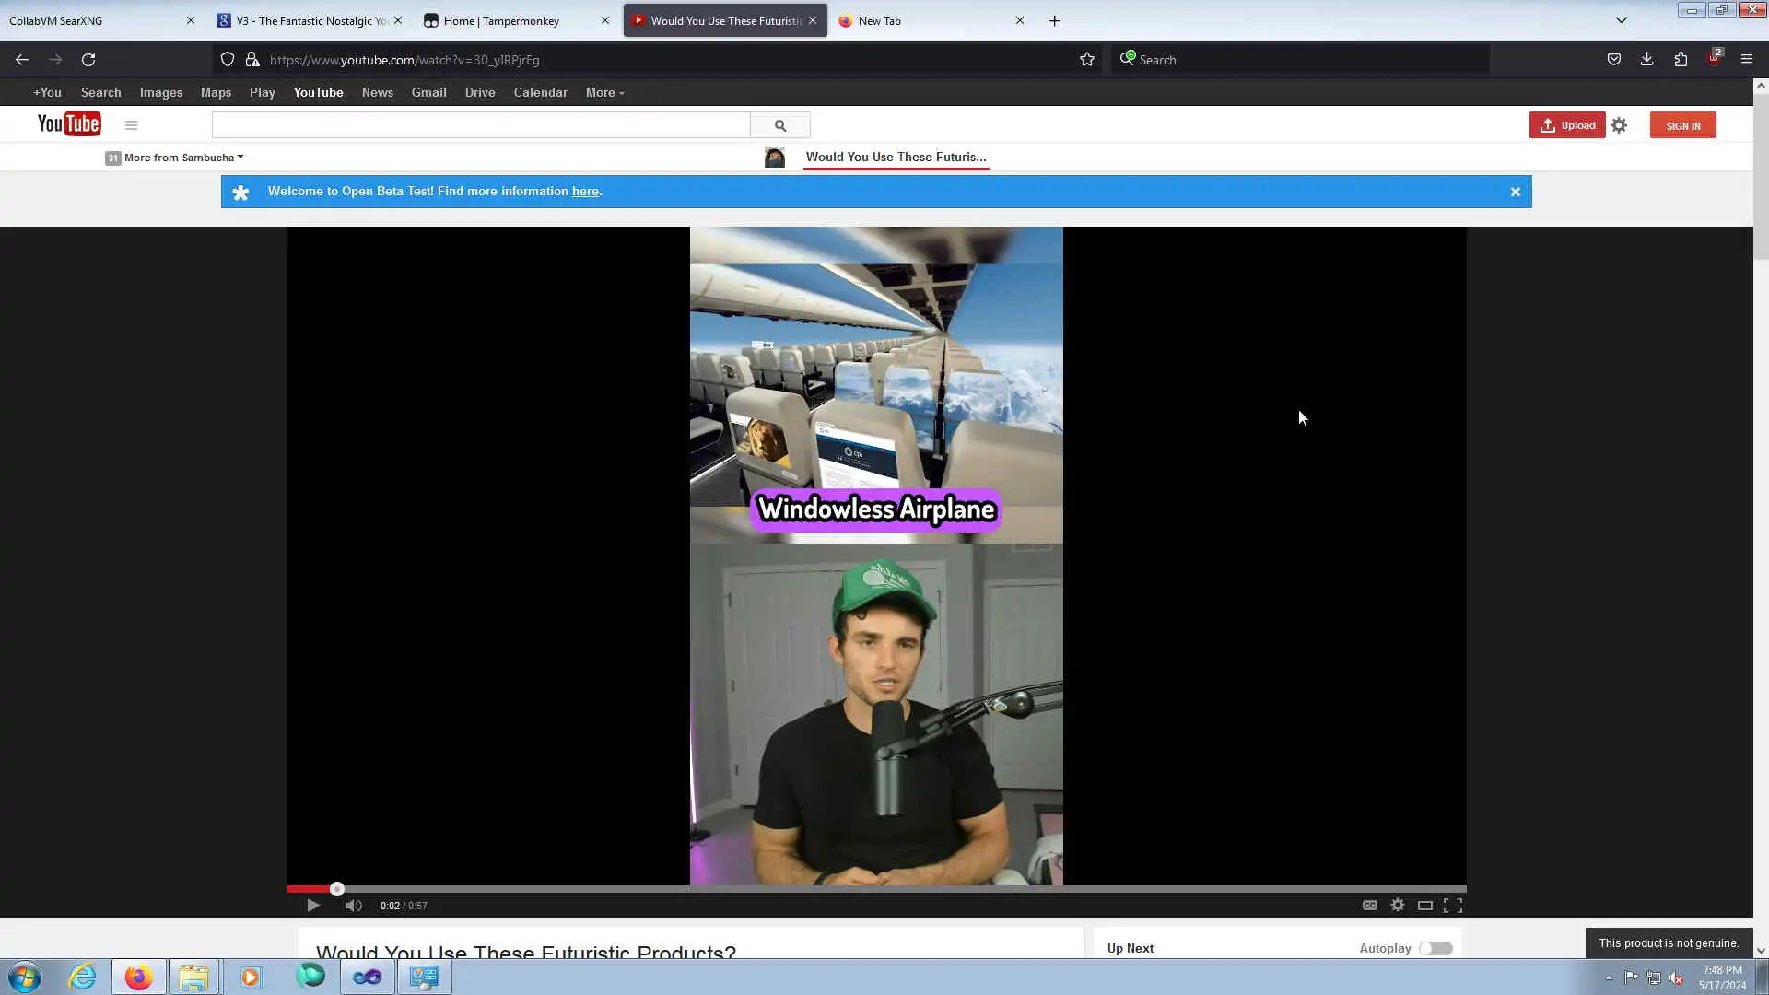Bookmark this page with the star icon
The width and height of the screenshot is (1769, 995).
click(1087, 60)
